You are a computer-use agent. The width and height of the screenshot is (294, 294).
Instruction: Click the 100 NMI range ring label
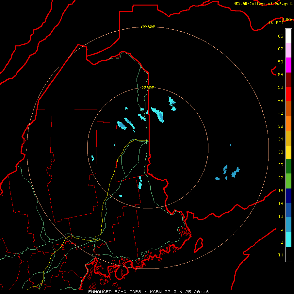pos(148,27)
